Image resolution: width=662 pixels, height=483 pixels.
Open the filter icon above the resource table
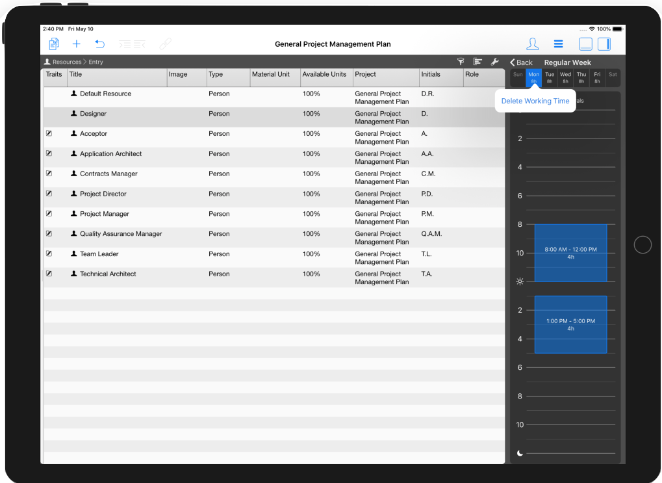[x=461, y=61]
